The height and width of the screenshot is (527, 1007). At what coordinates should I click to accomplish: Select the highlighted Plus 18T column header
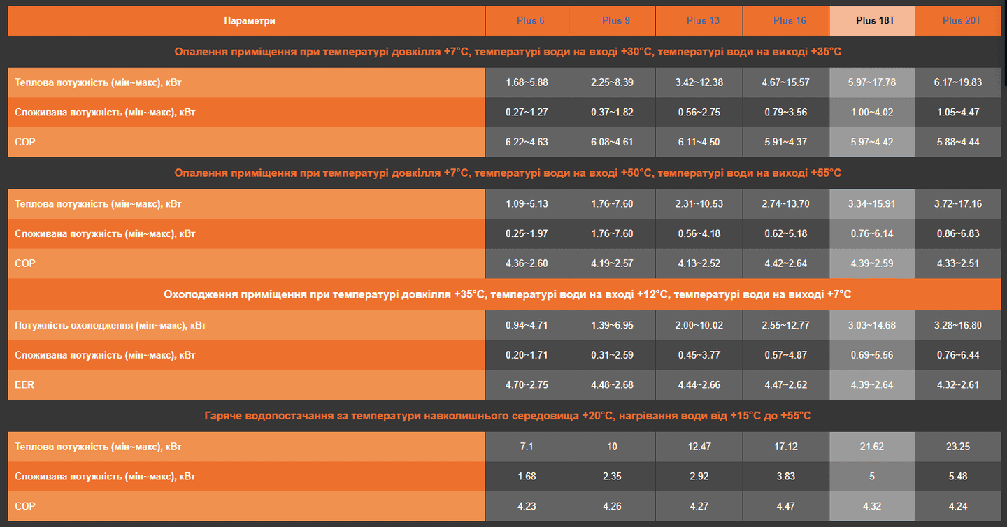875,20
